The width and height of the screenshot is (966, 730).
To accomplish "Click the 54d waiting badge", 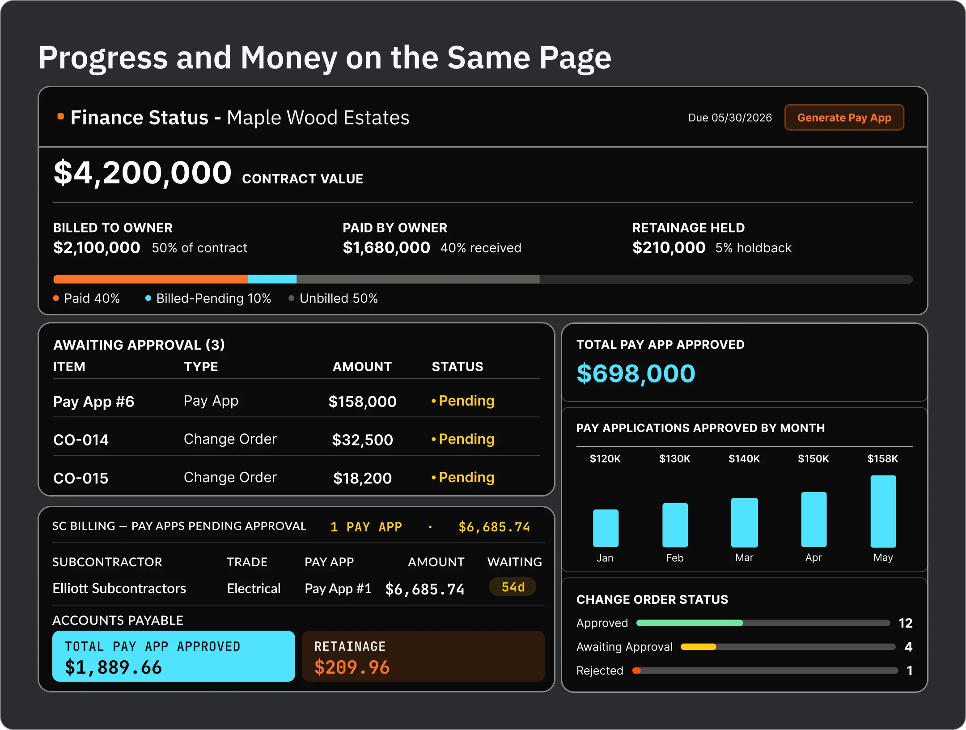I will click(x=513, y=587).
